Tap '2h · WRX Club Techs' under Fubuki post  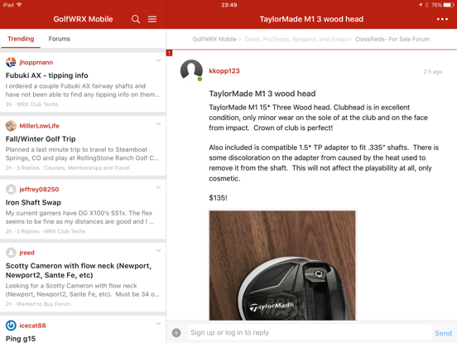click(31, 104)
